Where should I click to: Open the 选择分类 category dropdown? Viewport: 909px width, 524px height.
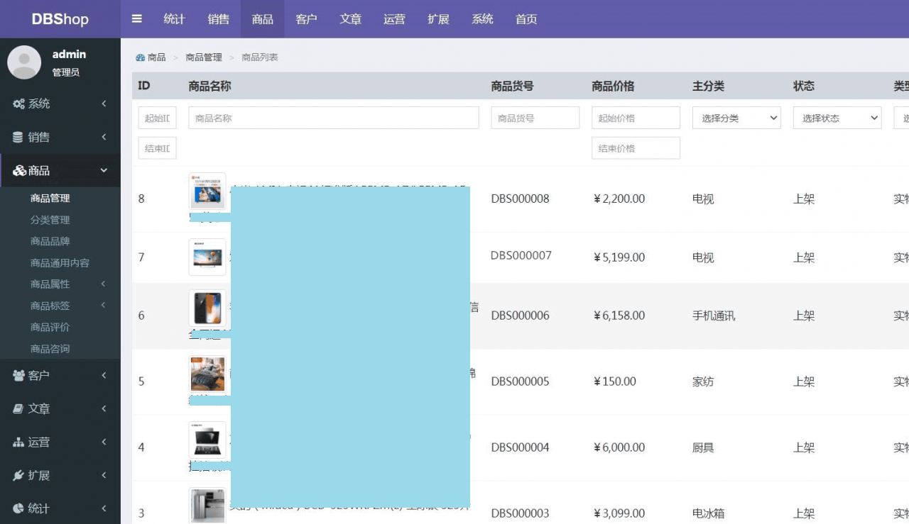tap(736, 118)
